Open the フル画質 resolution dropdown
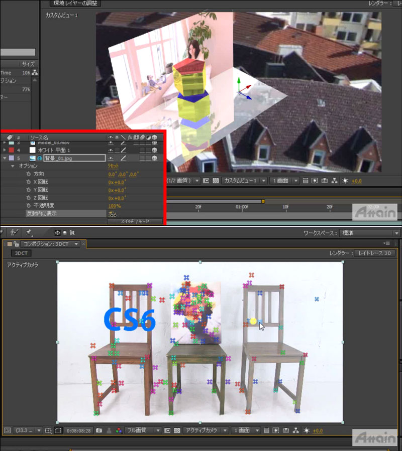This screenshot has height=451, width=402. click(143, 430)
